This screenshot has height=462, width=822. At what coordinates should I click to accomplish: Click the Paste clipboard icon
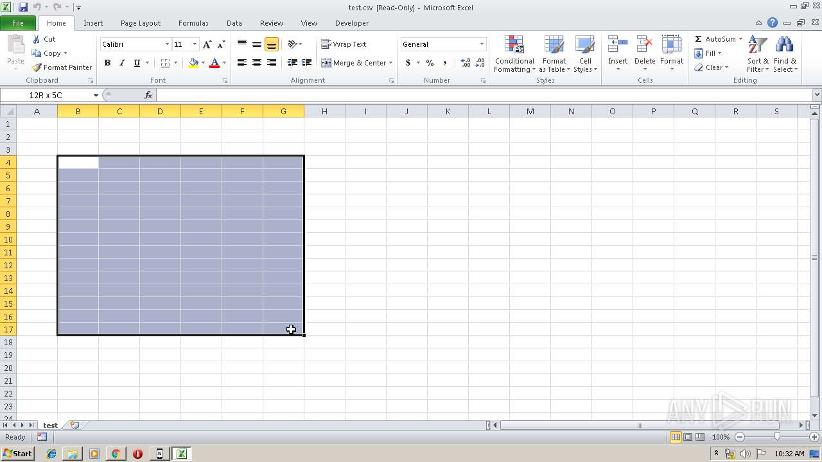coord(15,46)
